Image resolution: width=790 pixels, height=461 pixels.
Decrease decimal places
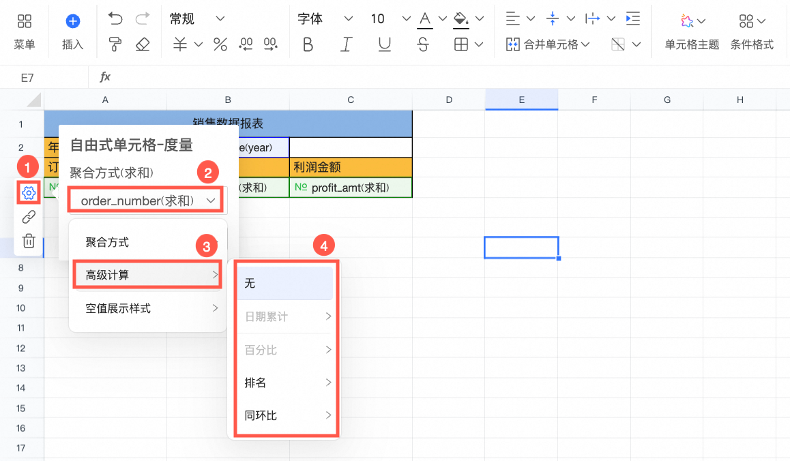pyautogui.click(x=246, y=44)
